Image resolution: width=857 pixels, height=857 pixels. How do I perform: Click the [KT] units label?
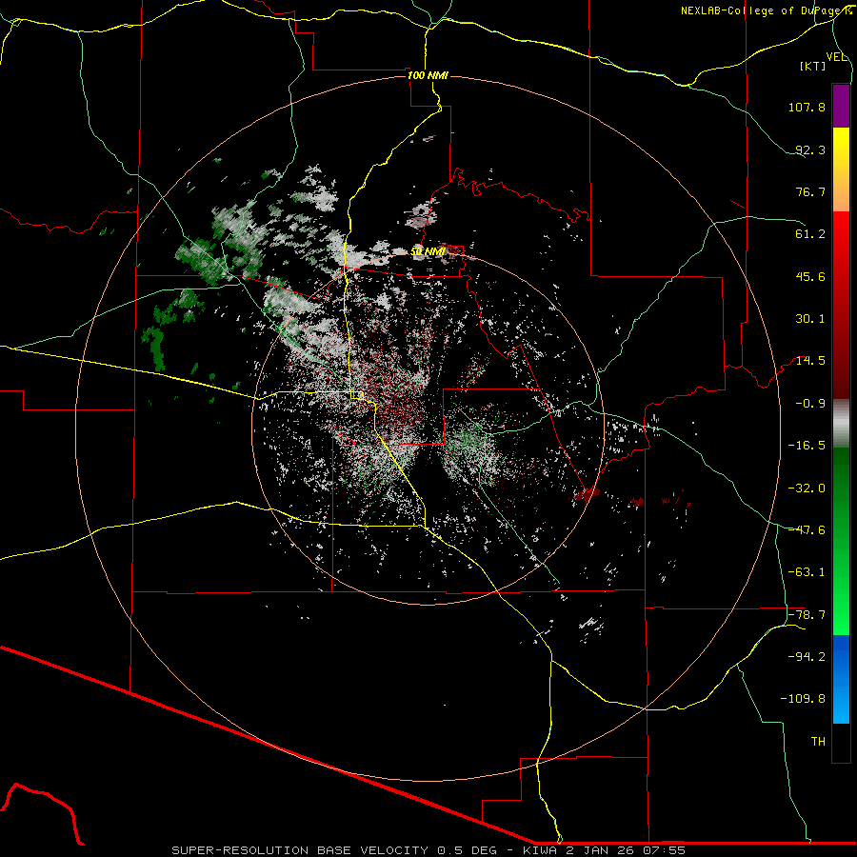tap(813, 66)
